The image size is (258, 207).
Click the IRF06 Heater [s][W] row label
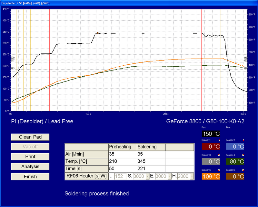click(x=86, y=176)
